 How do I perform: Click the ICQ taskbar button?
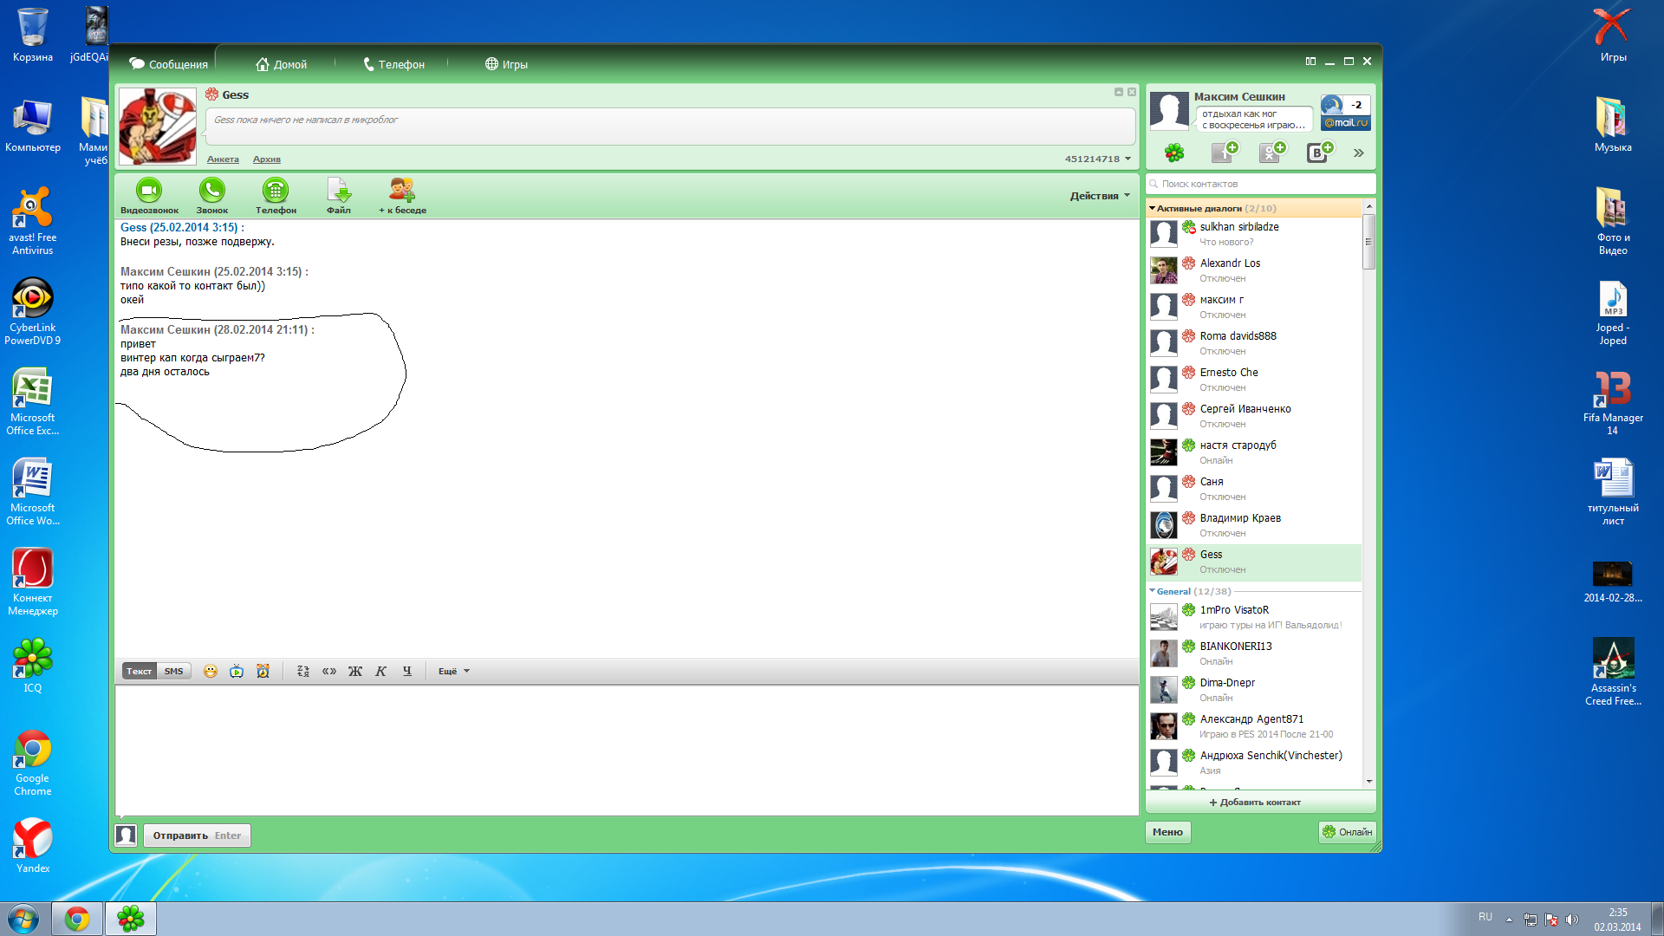(131, 919)
